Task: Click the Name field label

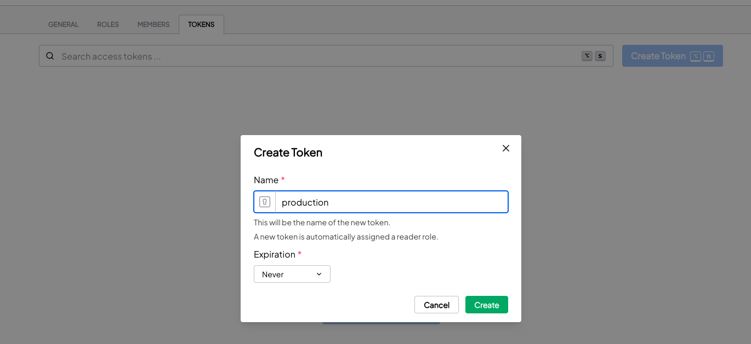Action: (269, 180)
